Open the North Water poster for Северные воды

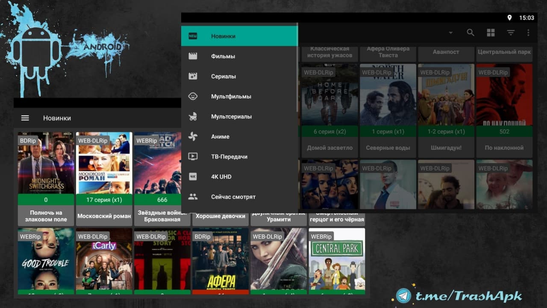tap(388, 95)
